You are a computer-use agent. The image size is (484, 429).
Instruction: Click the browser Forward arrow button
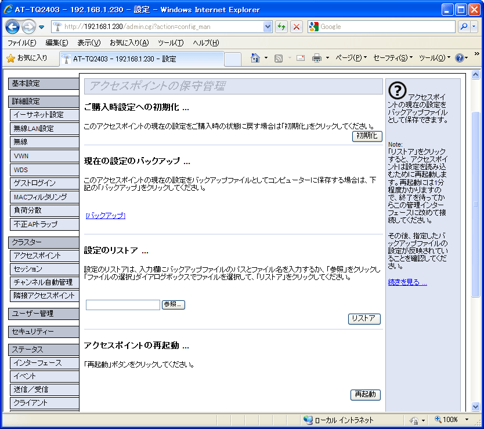(x=28, y=27)
